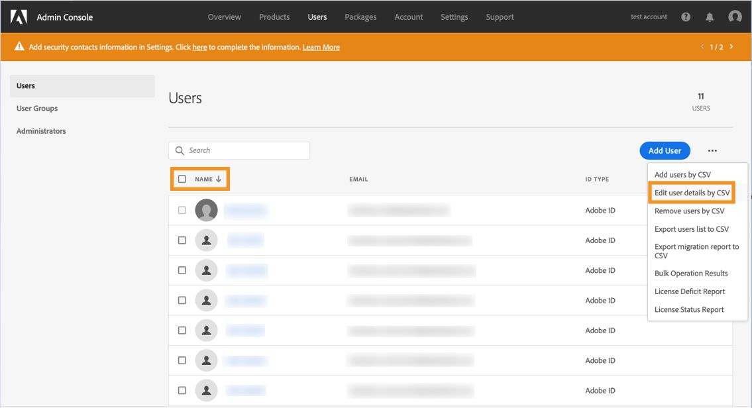This screenshot has width=752, height=408.
Task: Open the Support tab
Action: pyautogui.click(x=500, y=17)
